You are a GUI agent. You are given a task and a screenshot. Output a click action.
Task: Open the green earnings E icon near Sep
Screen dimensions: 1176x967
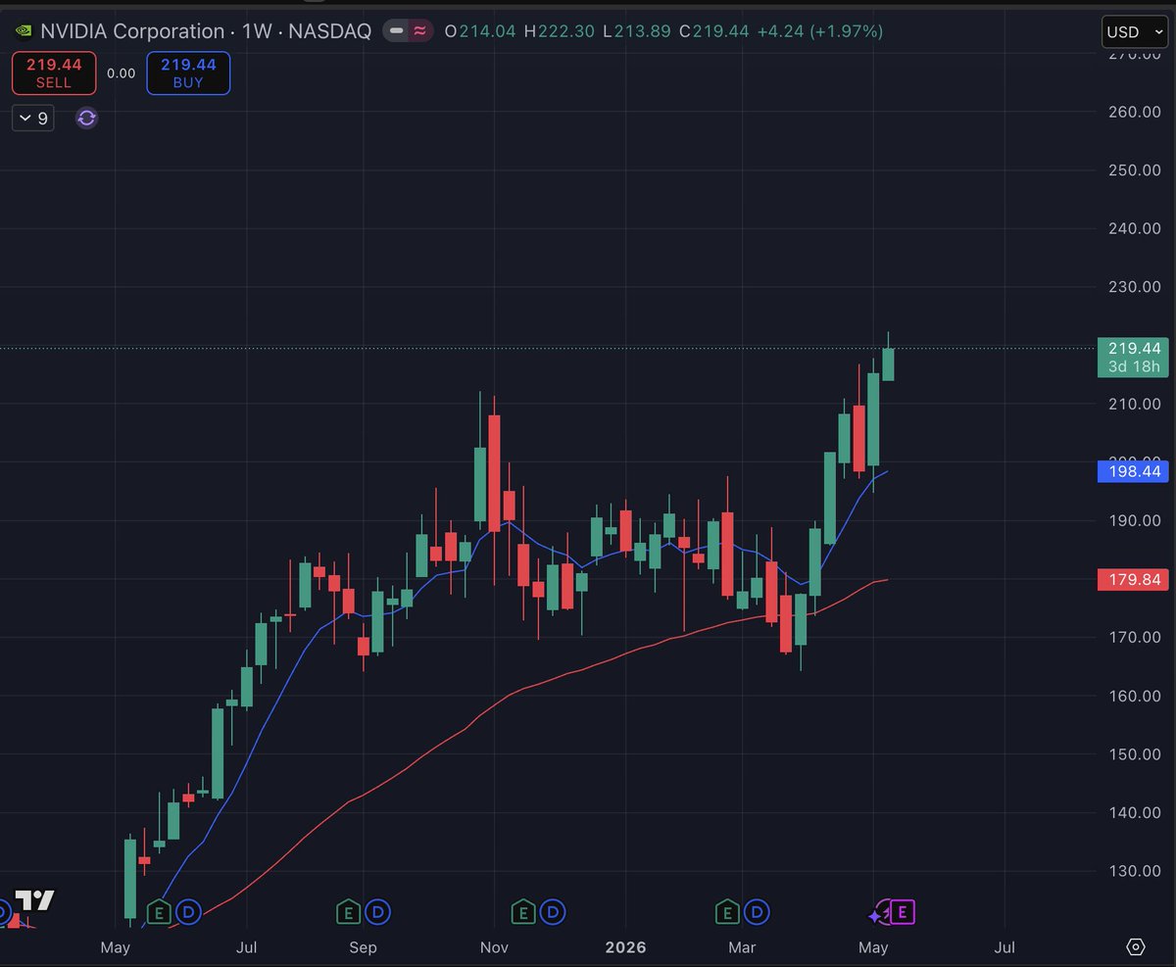[347, 913]
